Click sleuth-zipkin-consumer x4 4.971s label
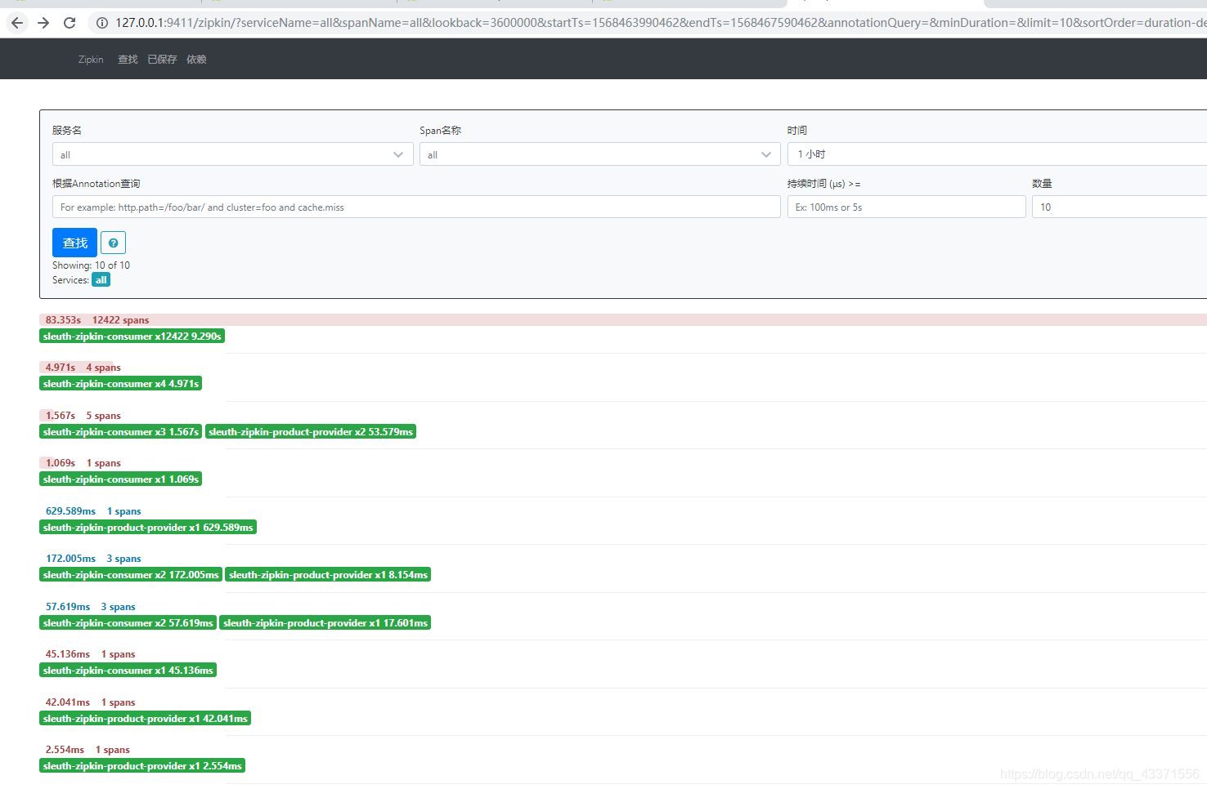This screenshot has width=1207, height=789. pyautogui.click(x=120, y=384)
